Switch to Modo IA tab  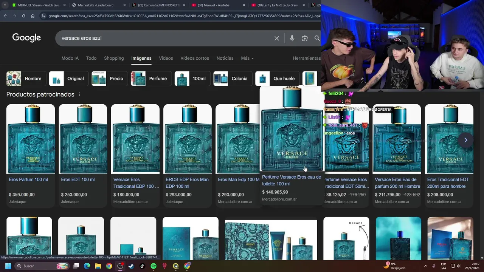click(x=70, y=58)
